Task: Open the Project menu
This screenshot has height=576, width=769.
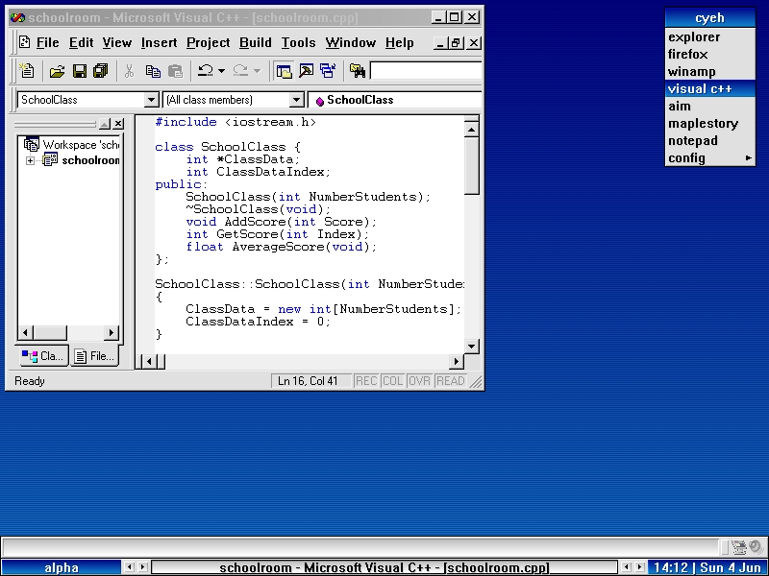Action: [208, 43]
